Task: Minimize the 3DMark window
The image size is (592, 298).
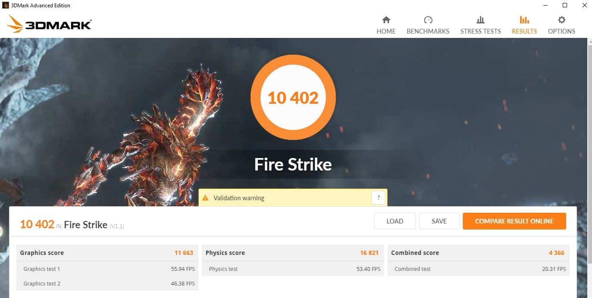Action: click(545, 6)
